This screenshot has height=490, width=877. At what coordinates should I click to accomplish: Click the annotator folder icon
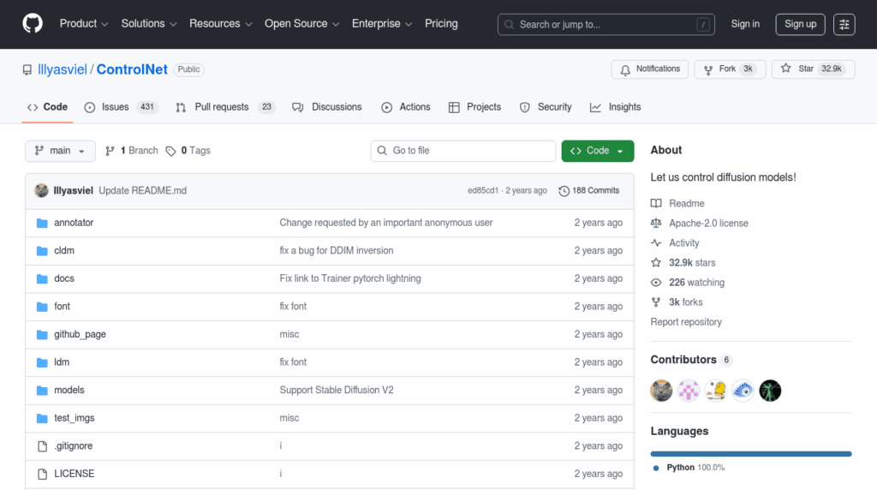(42, 224)
